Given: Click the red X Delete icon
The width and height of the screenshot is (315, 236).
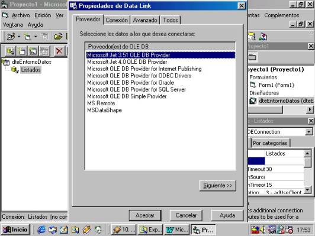Looking at the screenshot, I should [x=59, y=51].
